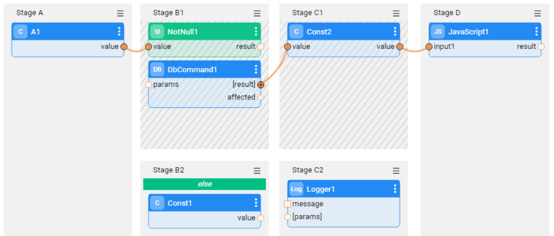Screen dimensions: 554x236
Task: Click the green else condition bar
Action: point(204,184)
